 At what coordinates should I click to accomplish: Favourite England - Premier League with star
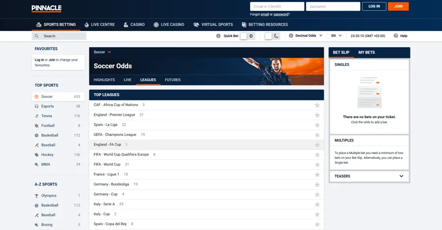317,115
